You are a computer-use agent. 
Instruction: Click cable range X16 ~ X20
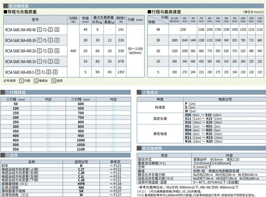tap(203, 122)
